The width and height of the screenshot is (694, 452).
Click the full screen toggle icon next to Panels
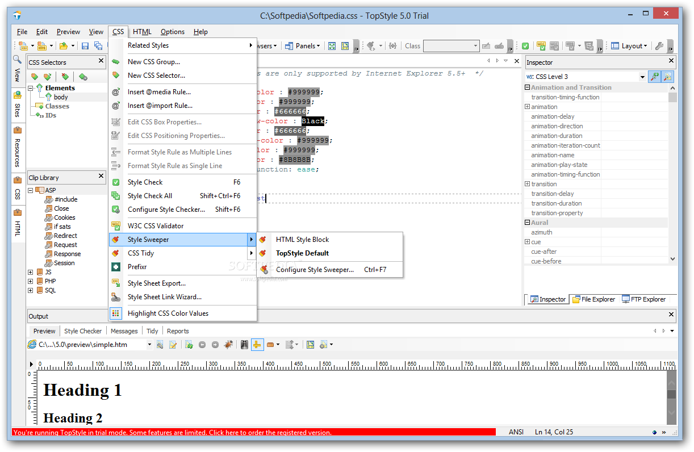(x=332, y=46)
